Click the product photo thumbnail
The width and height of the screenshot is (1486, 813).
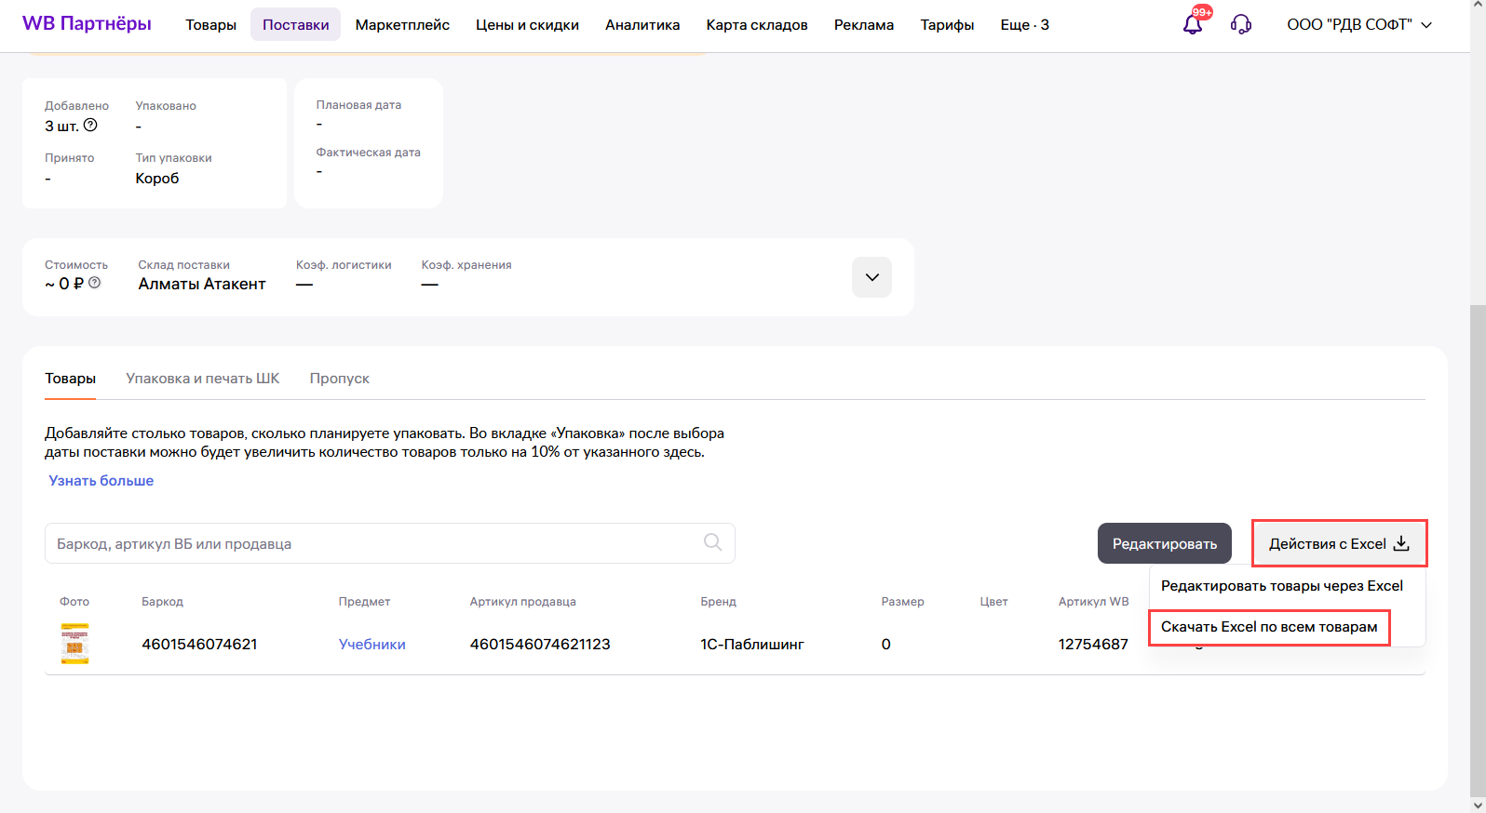point(74,644)
